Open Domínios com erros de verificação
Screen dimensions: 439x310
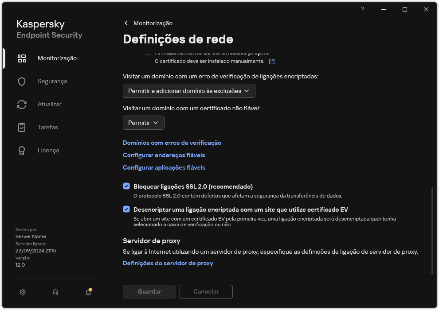click(x=172, y=143)
